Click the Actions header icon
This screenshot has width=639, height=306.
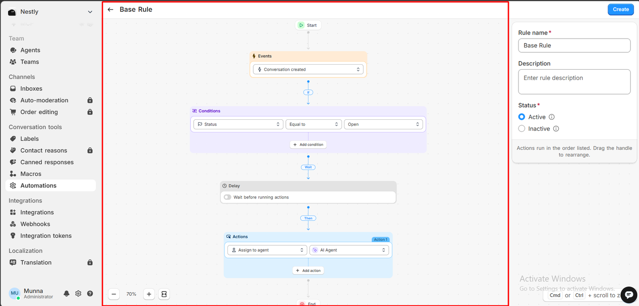click(229, 237)
